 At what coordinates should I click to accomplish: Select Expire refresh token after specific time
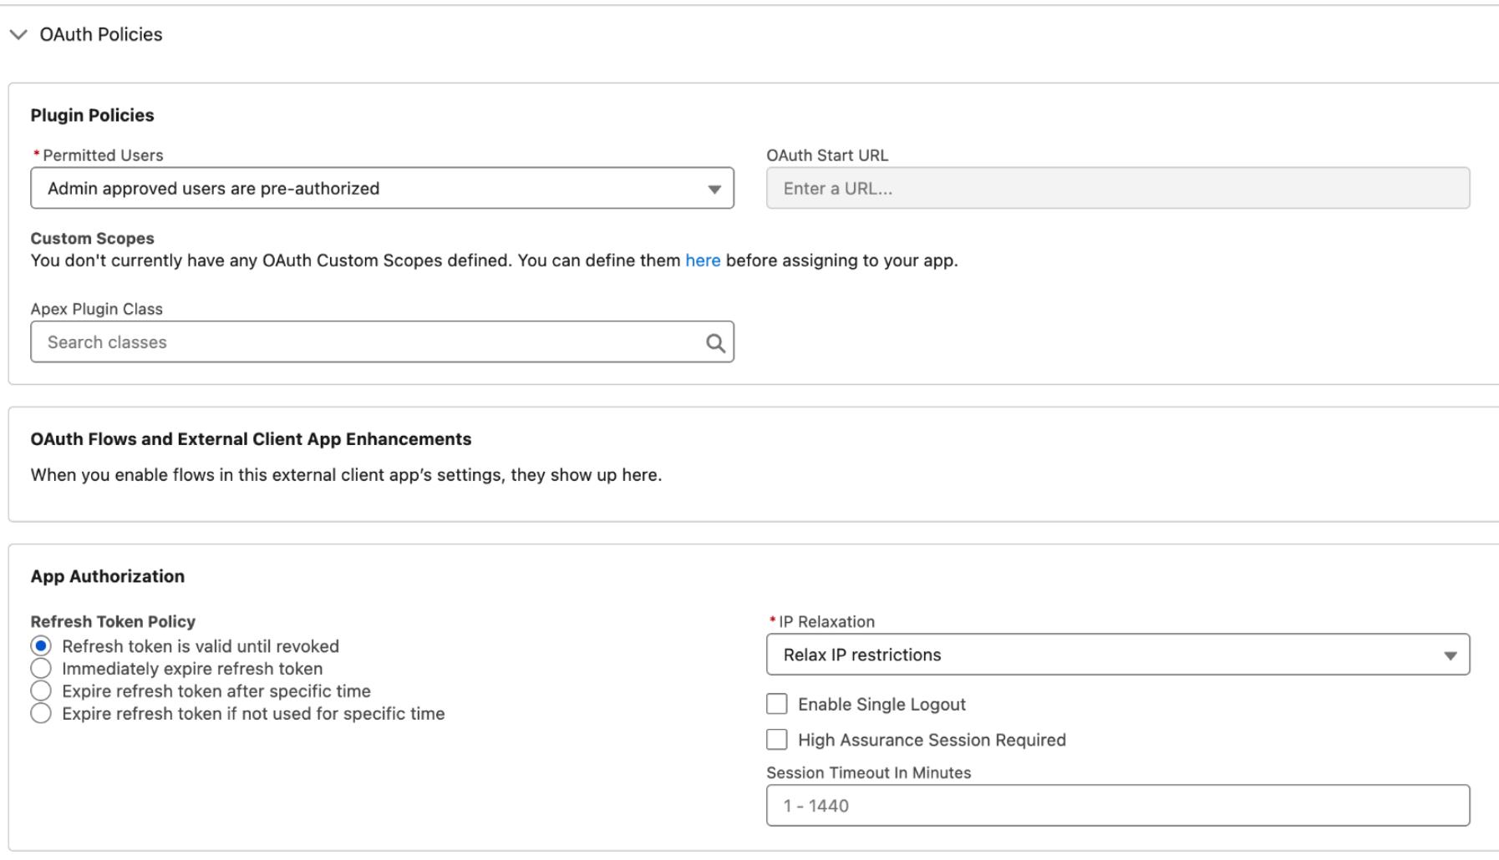tap(39, 691)
